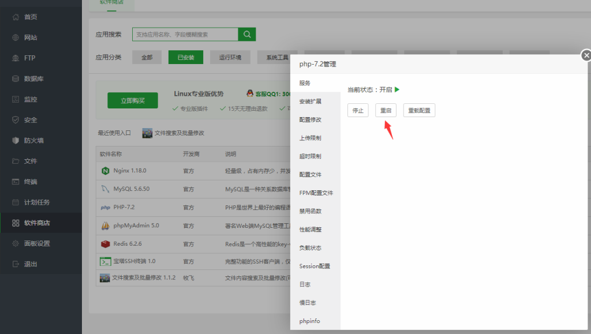Click the green search magnifier icon

246,34
